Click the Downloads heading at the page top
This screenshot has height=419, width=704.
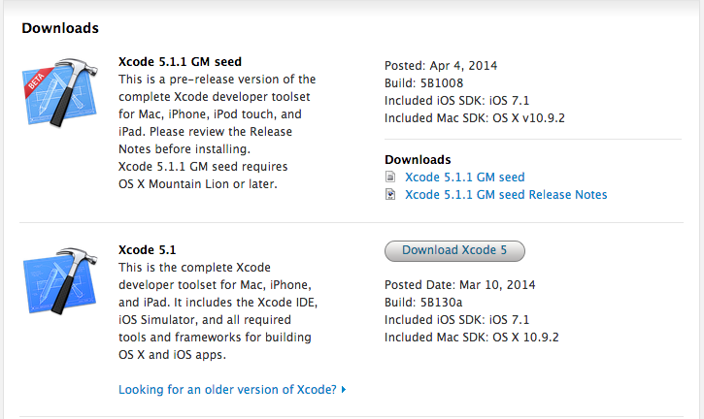pos(60,27)
